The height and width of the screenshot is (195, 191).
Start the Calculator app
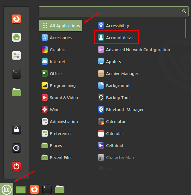116,121
